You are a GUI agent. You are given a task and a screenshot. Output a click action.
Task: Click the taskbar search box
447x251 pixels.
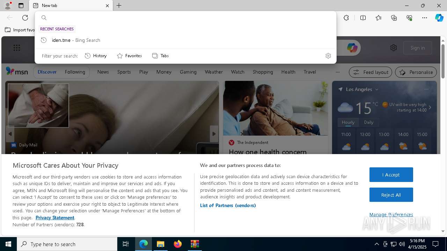tap(67, 244)
